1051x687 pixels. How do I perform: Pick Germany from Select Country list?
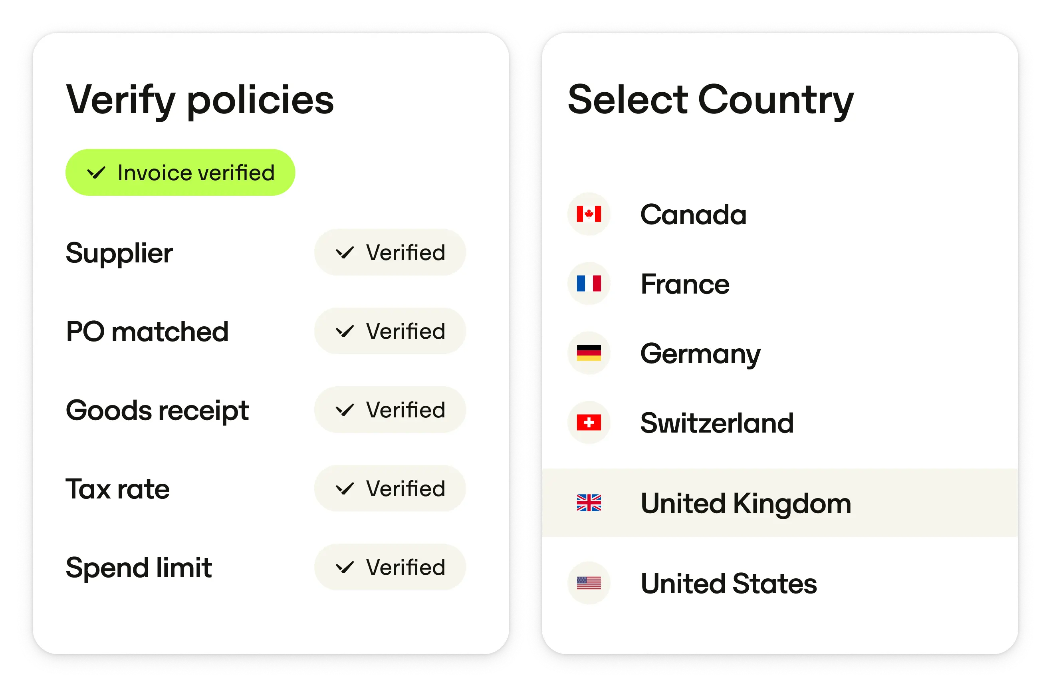click(700, 354)
